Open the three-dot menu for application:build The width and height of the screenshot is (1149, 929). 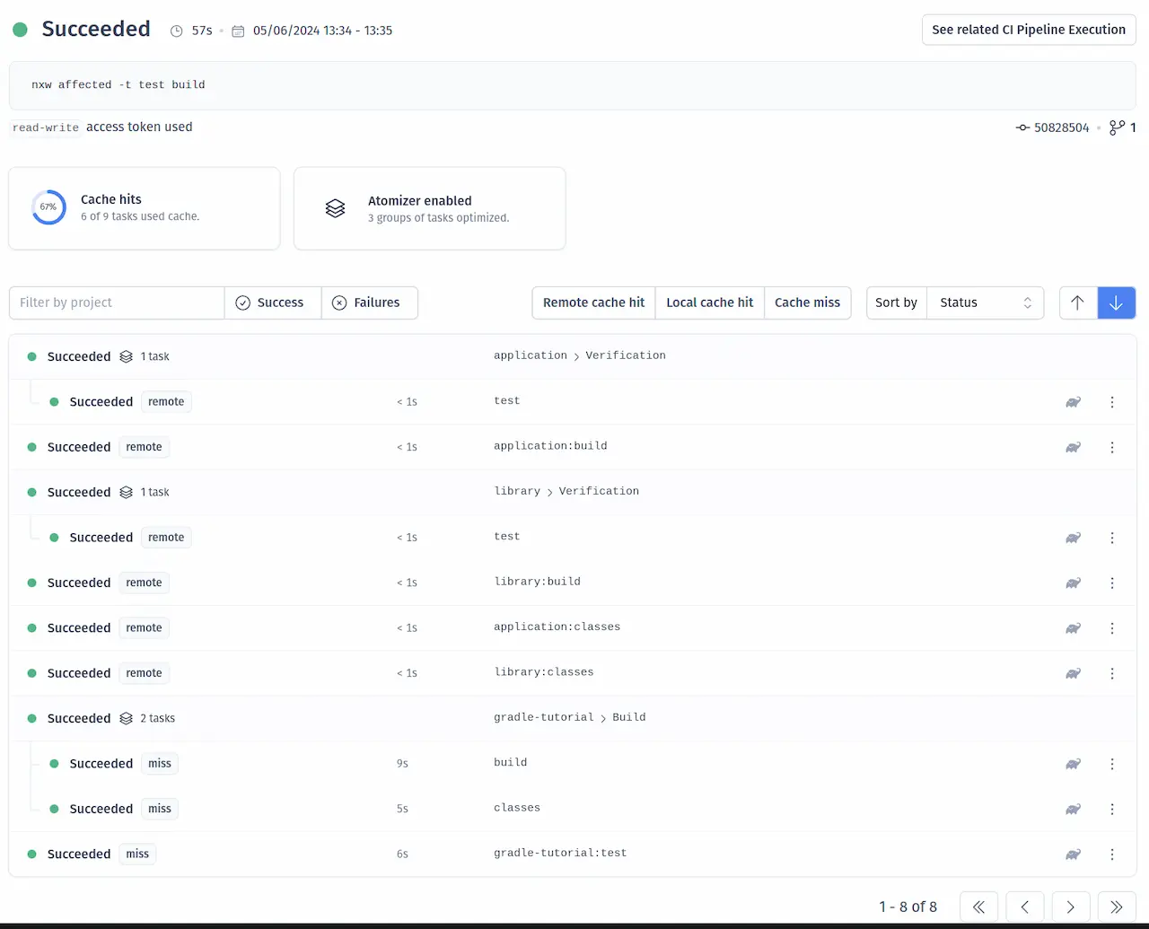[1112, 447]
